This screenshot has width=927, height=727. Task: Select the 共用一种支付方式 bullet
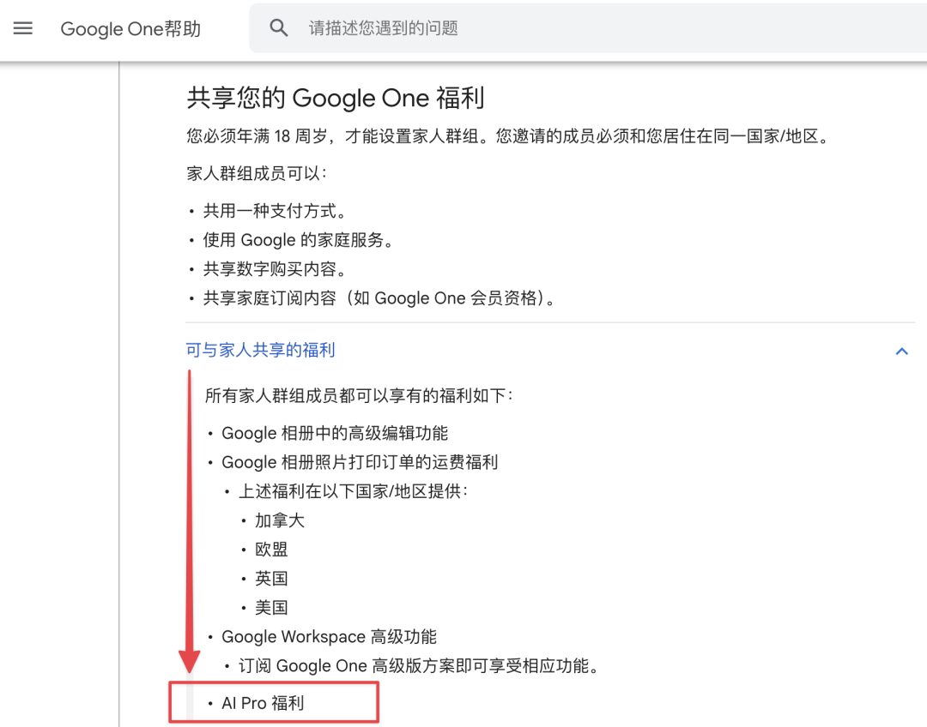point(275,211)
